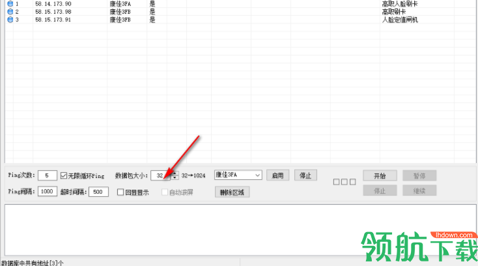This screenshot has width=478, height=266.
Task: Click the 开始 button
Action: (380, 176)
